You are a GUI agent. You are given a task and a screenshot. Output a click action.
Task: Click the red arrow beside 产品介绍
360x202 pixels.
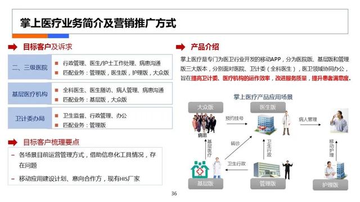[x=181, y=47]
